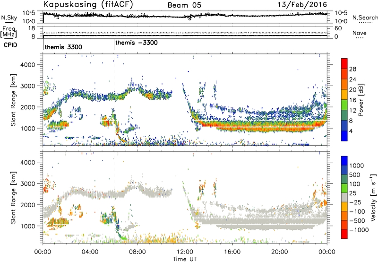Click Slant Range [km] label of velocity panel
This screenshot has height=262, width=378.
click(13, 197)
